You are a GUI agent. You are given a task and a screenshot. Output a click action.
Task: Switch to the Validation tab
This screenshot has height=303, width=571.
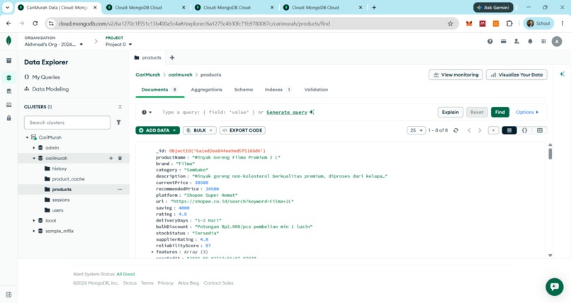(316, 89)
